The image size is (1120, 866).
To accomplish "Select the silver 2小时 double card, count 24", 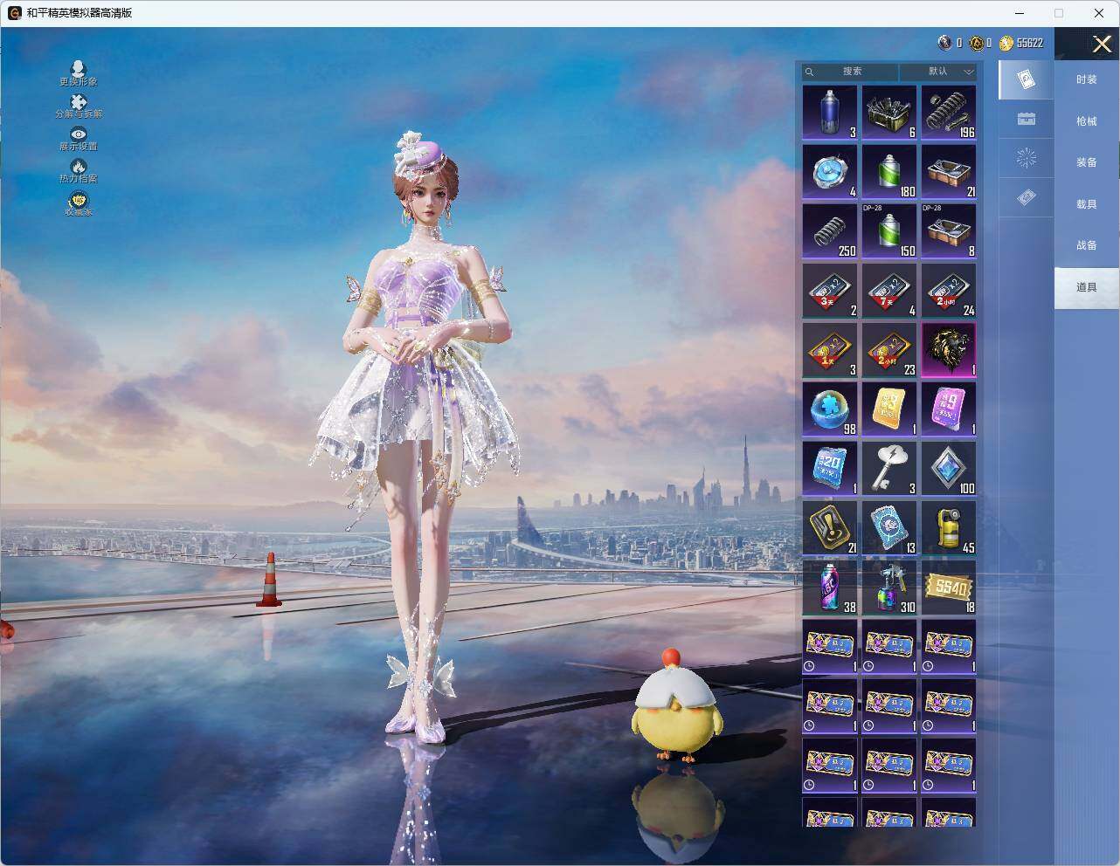I will tap(949, 291).
